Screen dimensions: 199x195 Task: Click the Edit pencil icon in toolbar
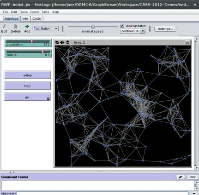click(4, 27)
